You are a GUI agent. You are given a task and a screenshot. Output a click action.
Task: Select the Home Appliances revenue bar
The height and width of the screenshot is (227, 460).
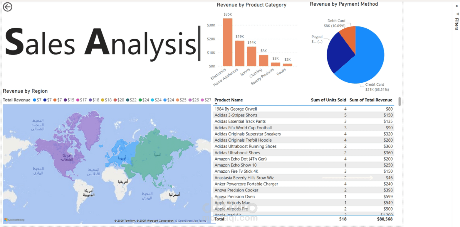(x=240, y=53)
